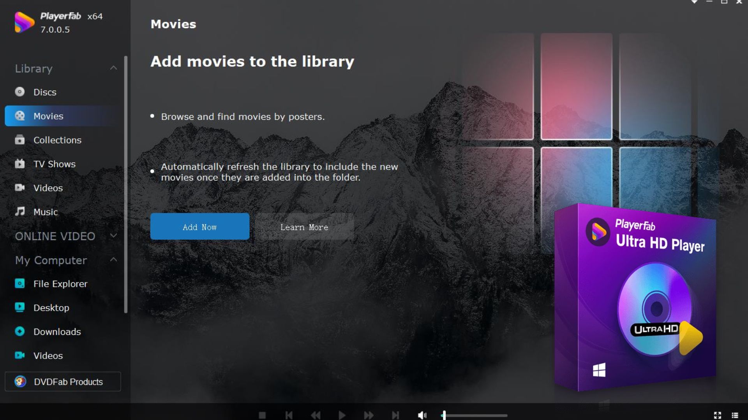748x420 pixels.
Task: Click the Desktop icon in the sidebar
Action: 19,308
